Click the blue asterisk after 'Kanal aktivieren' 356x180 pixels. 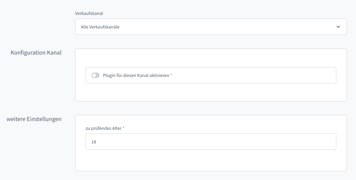coord(171,75)
